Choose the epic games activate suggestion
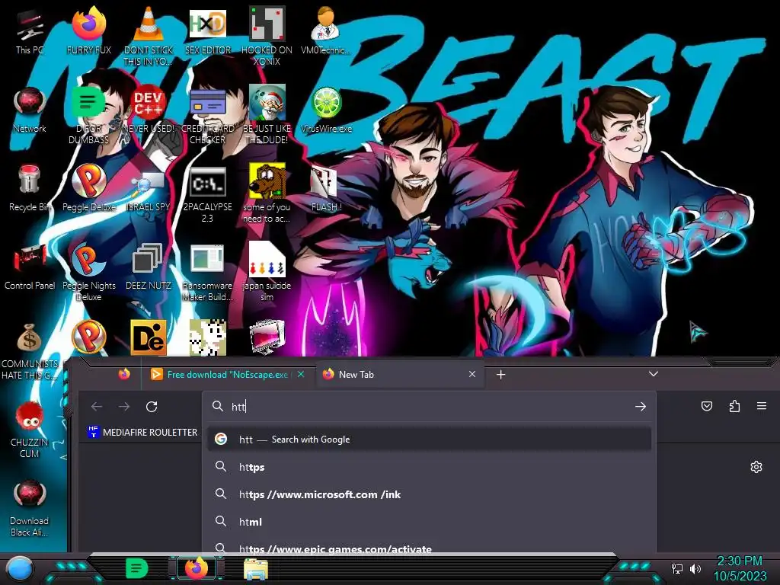 click(429, 546)
